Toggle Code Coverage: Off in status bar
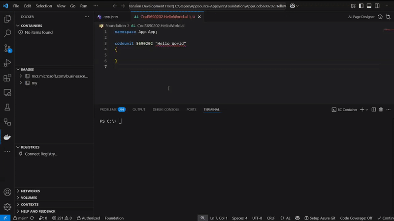The image size is (394, 221). point(356,218)
